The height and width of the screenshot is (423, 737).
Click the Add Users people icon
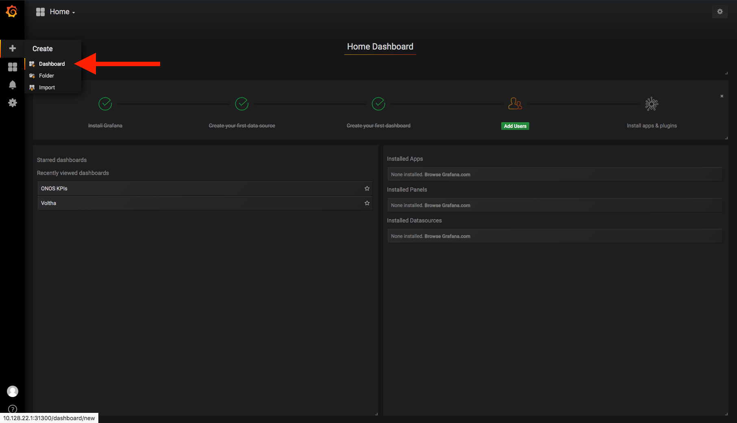(x=515, y=104)
